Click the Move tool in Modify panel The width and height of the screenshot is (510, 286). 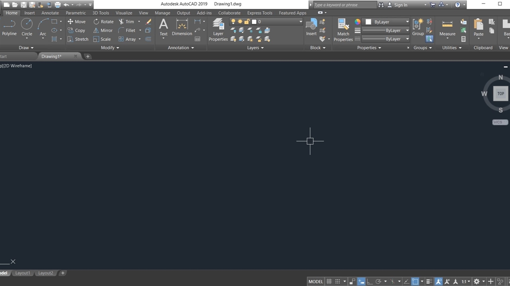pyautogui.click(x=76, y=22)
